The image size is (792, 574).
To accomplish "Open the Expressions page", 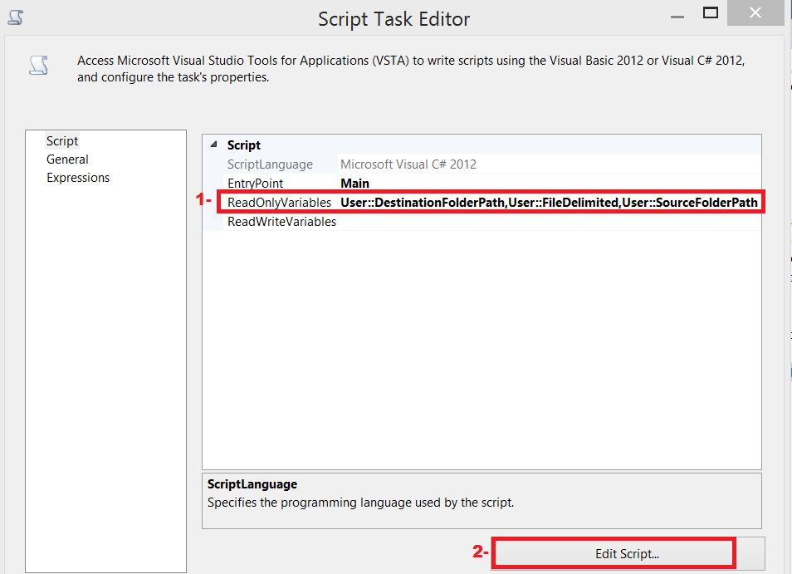I will 78,177.
